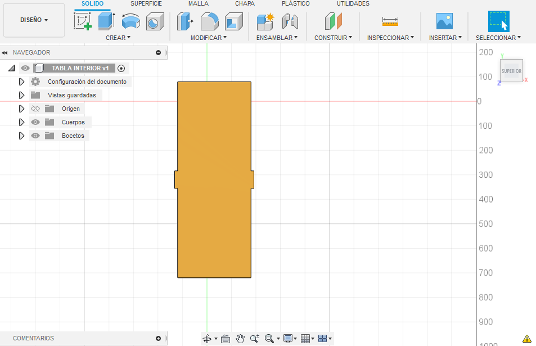Click the Orbit navigation icon
Image resolution: width=536 pixels, height=346 pixels.
[207, 339]
